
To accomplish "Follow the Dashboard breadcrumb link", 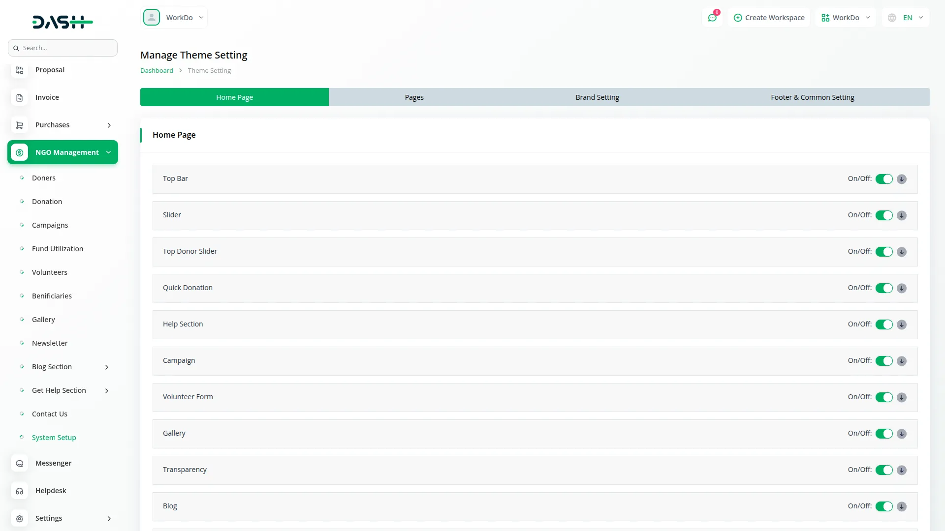I will pos(157,71).
